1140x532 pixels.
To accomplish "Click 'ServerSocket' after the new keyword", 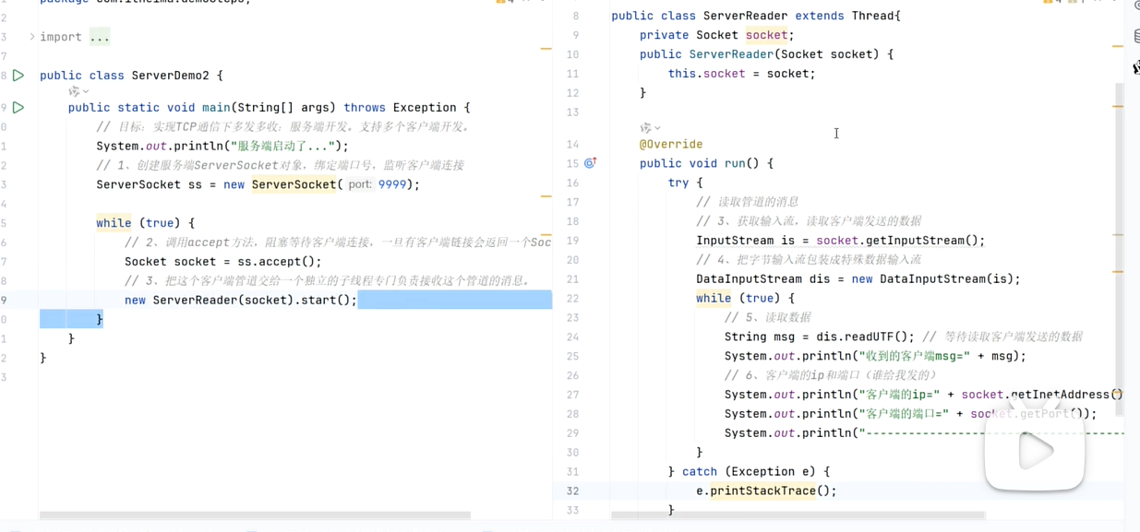I will point(294,184).
